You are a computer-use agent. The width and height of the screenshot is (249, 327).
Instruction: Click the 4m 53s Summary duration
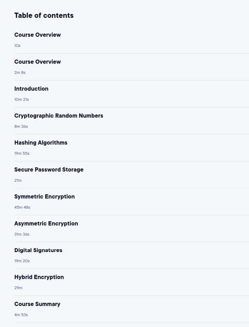click(21, 315)
